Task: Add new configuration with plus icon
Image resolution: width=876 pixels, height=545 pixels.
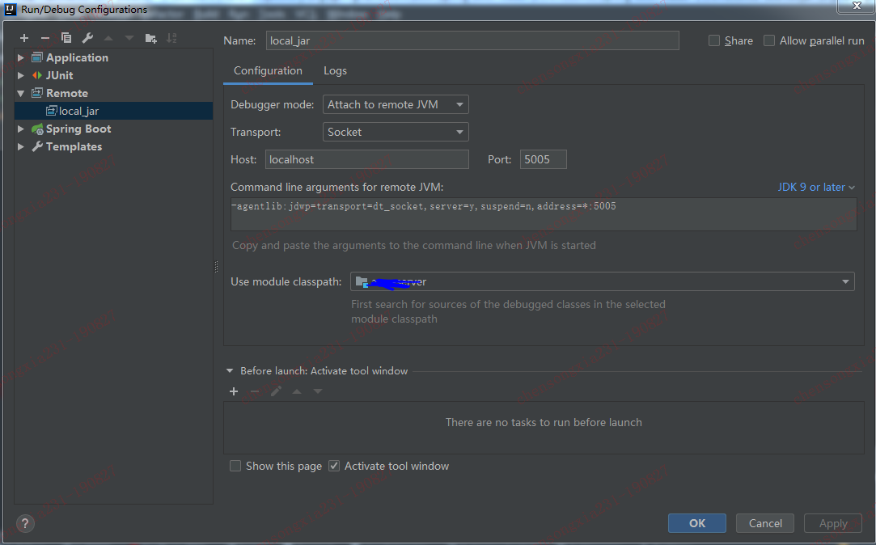Action: pyautogui.click(x=24, y=38)
